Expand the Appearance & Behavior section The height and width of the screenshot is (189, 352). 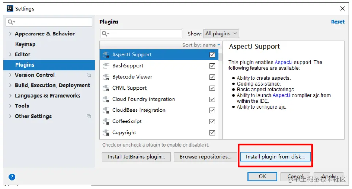[10, 34]
